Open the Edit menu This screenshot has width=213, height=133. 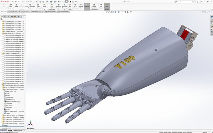pyautogui.click(x=16, y=2)
